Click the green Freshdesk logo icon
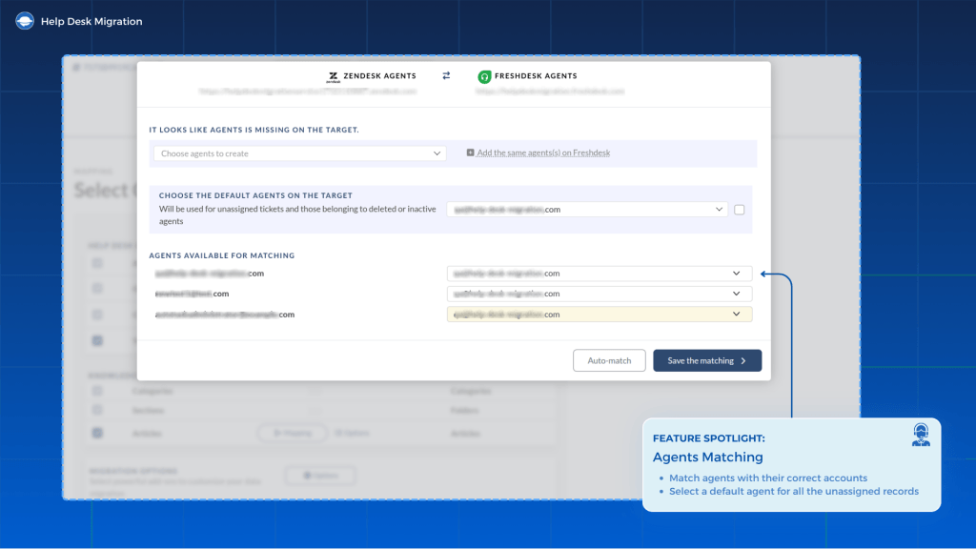Image resolution: width=976 pixels, height=549 pixels. pyautogui.click(x=484, y=76)
